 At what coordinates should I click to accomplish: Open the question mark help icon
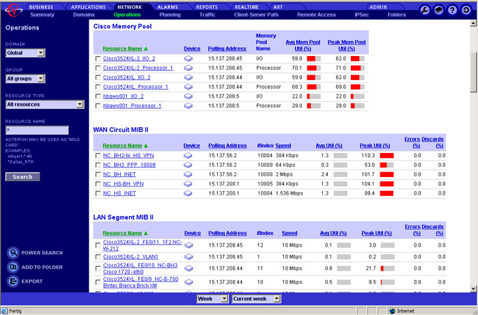pos(452,10)
